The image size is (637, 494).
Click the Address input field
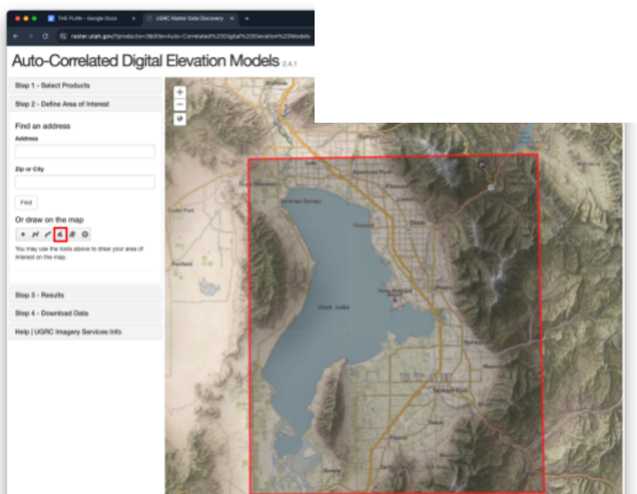coord(85,152)
